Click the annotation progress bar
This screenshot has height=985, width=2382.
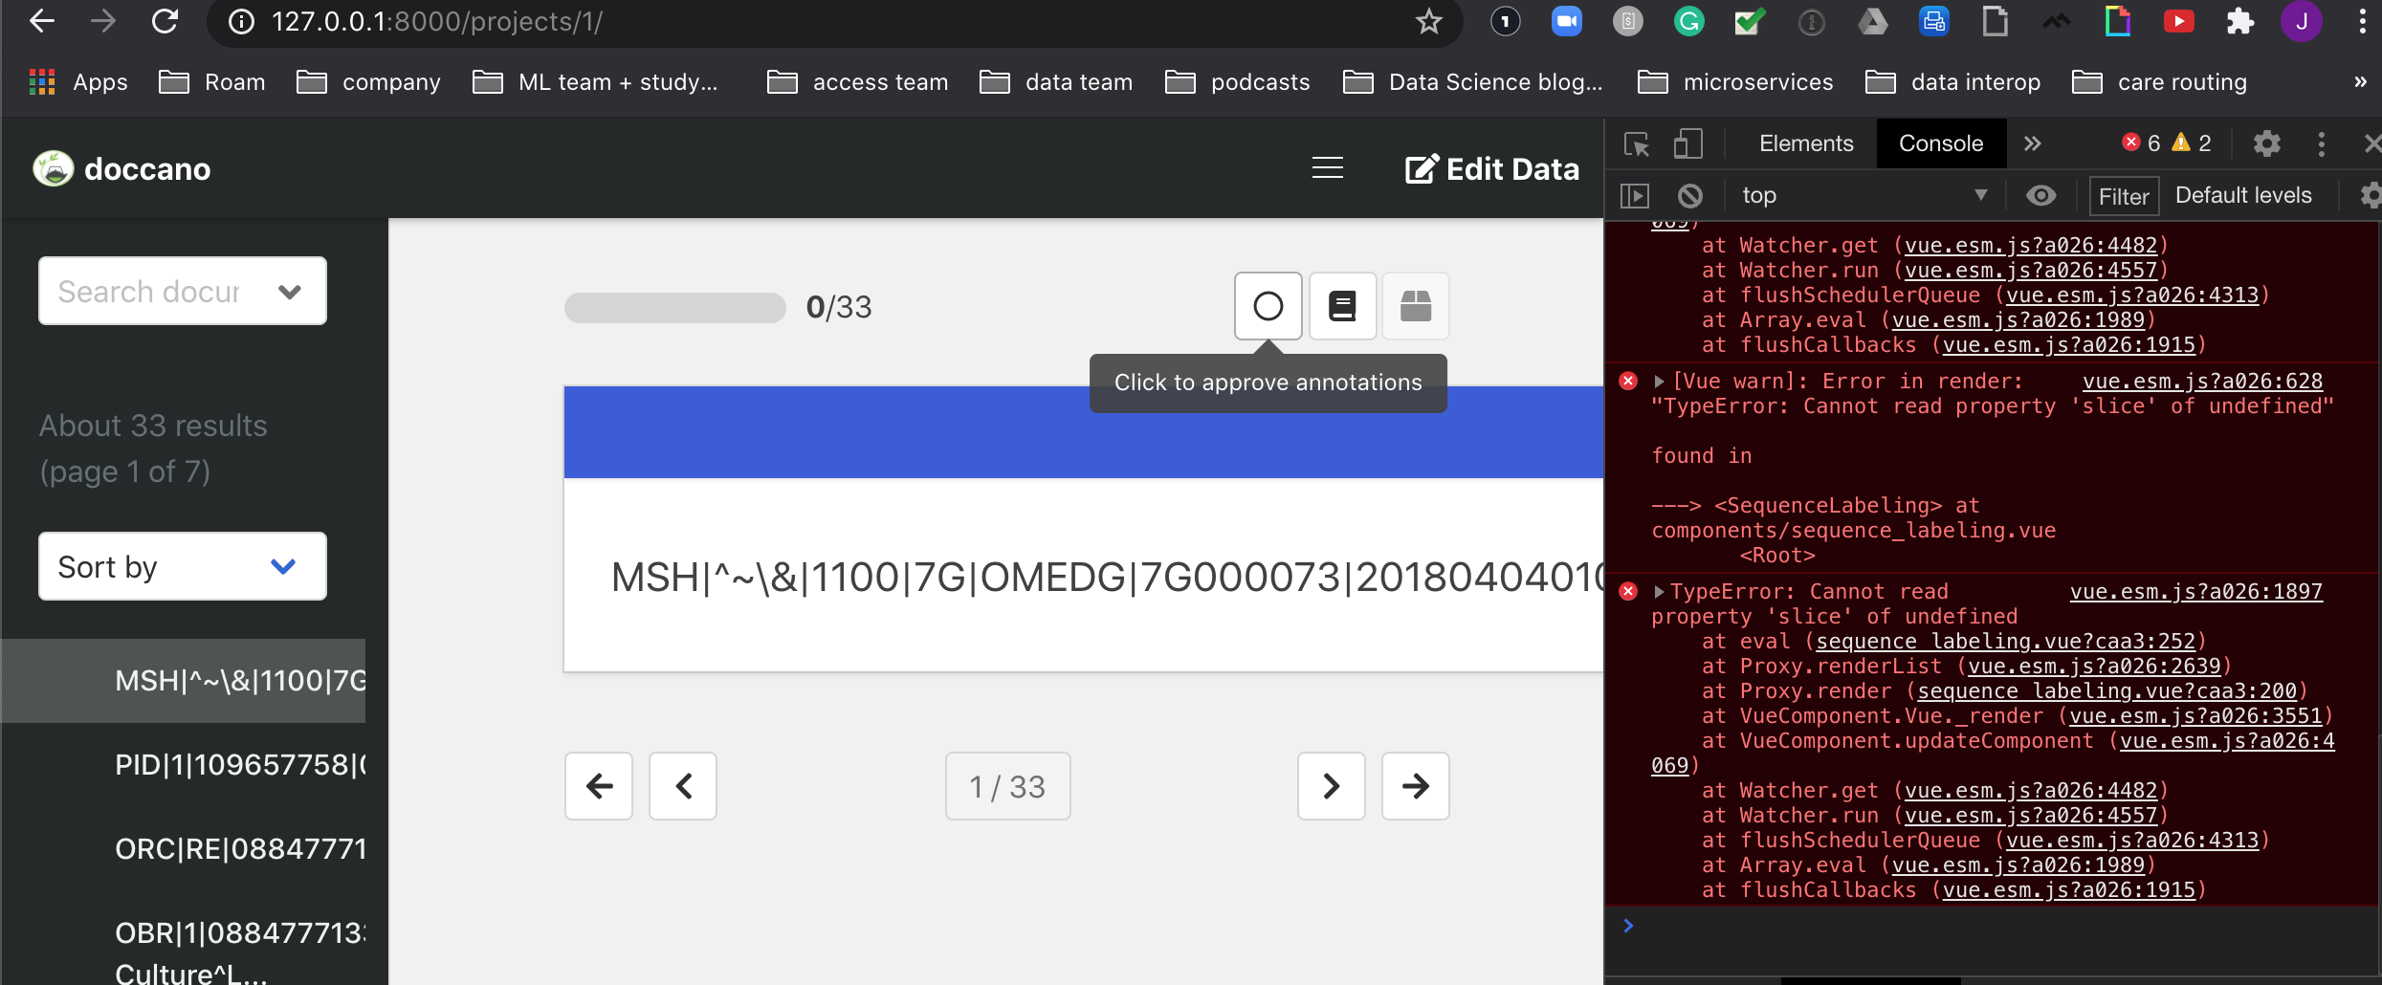coord(675,307)
